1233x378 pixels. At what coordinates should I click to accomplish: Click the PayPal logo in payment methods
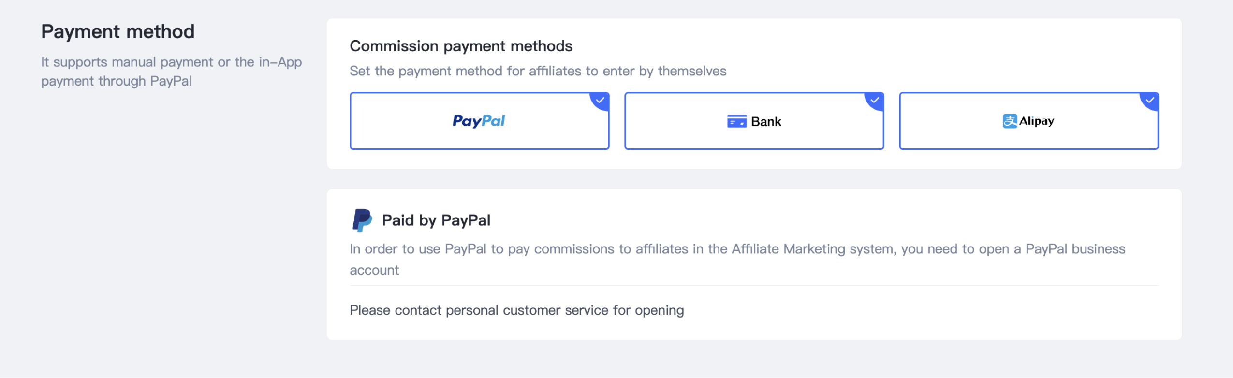pyautogui.click(x=479, y=121)
